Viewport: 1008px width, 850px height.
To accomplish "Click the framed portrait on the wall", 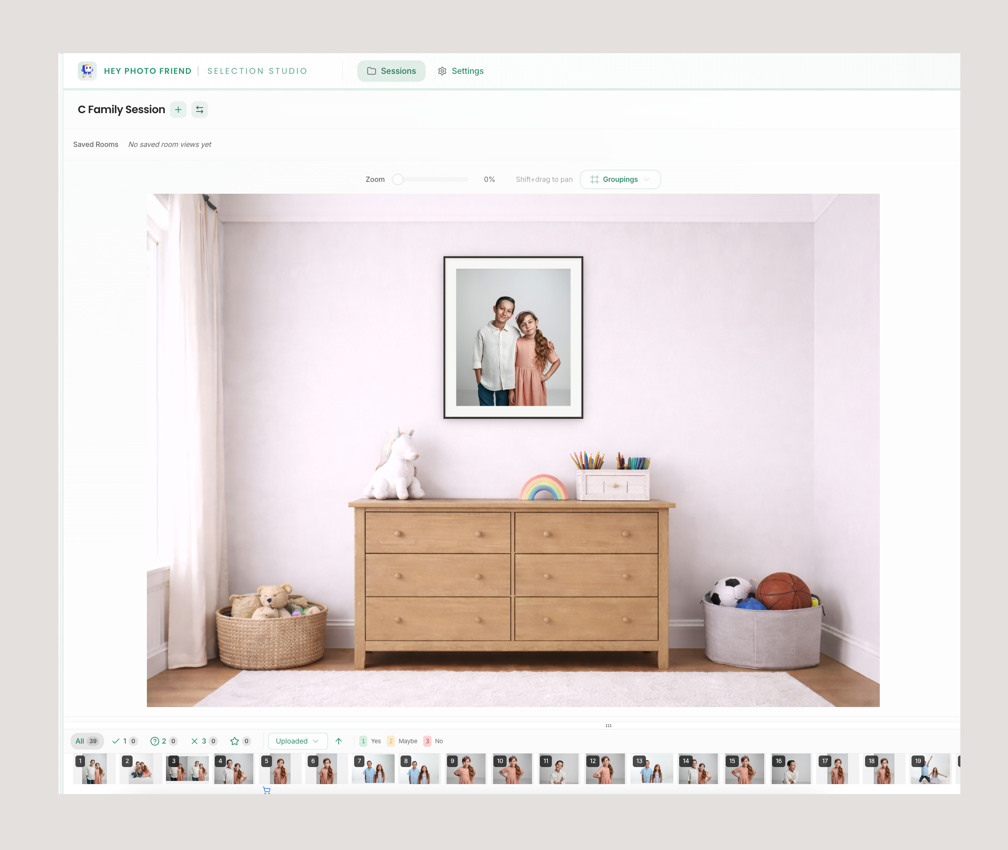I will (513, 337).
